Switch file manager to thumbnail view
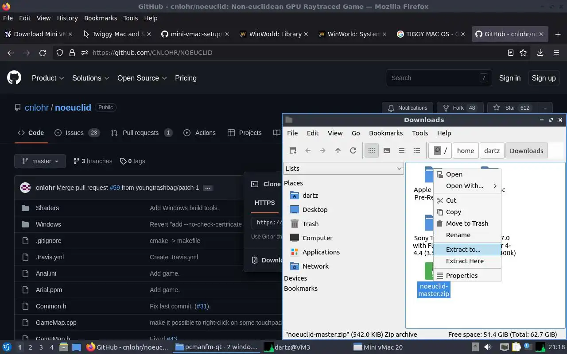Image resolution: width=567 pixels, height=354 pixels. tap(387, 150)
